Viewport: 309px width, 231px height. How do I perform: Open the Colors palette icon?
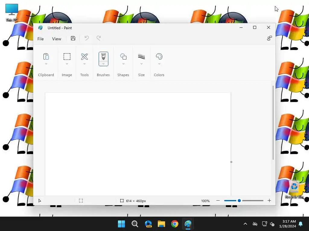(x=159, y=57)
